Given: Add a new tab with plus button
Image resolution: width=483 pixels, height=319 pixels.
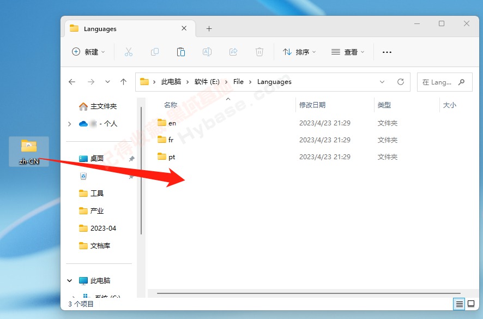Looking at the screenshot, I should pos(209,29).
